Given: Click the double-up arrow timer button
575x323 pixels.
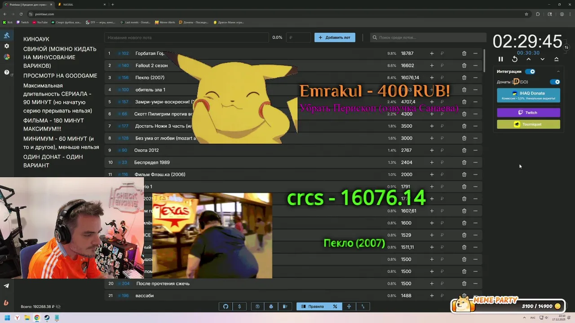Looking at the screenshot, I should pos(557,59).
